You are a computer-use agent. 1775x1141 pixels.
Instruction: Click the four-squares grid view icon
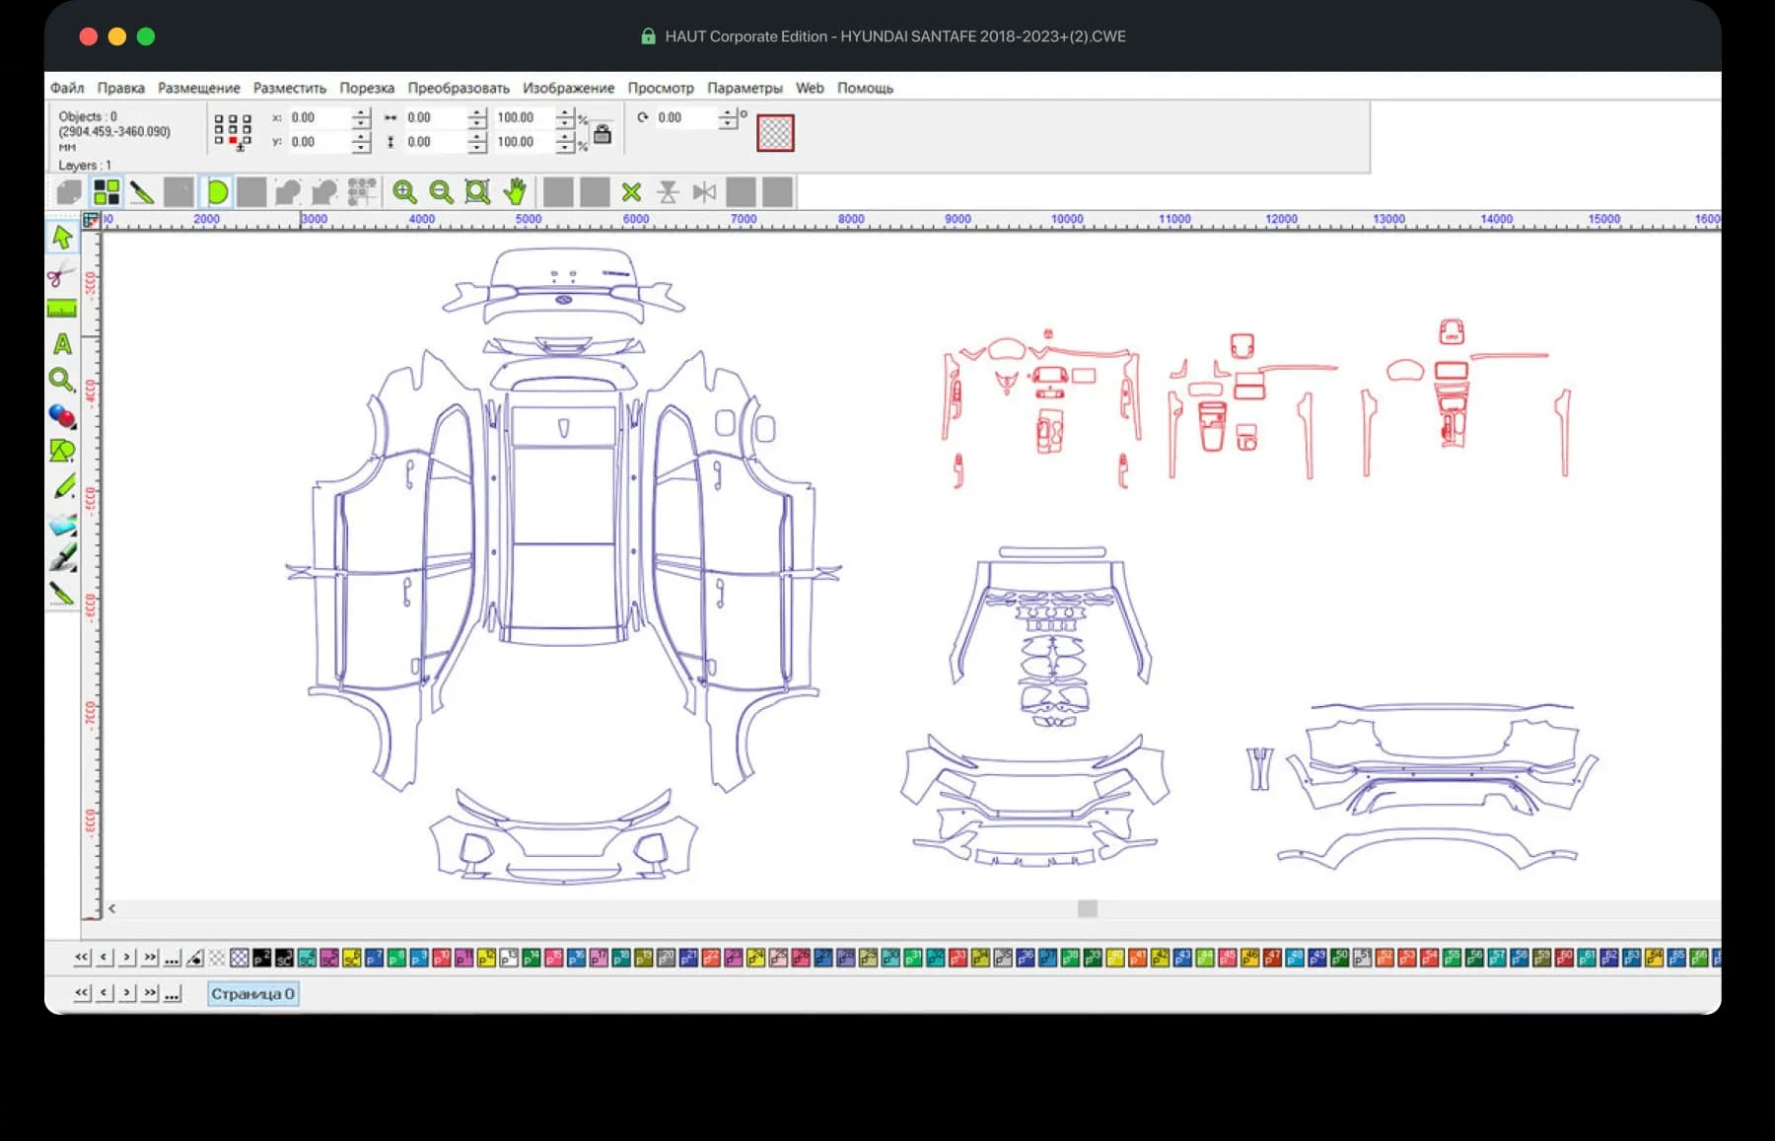[x=106, y=191]
